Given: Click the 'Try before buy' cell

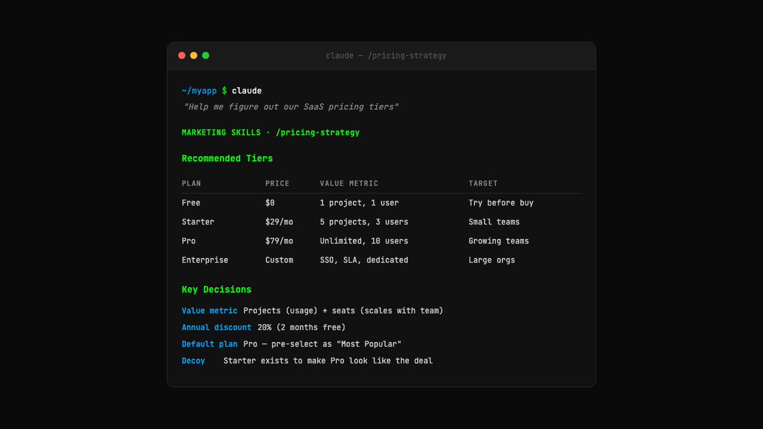Looking at the screenshot, I should tap(501, 203).
